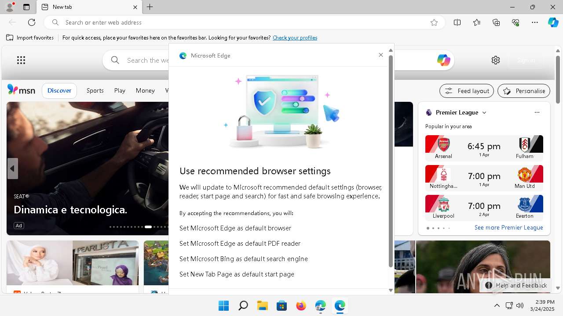Click the Sign in button
563x316 pixels.
click(x=526, y=60)
